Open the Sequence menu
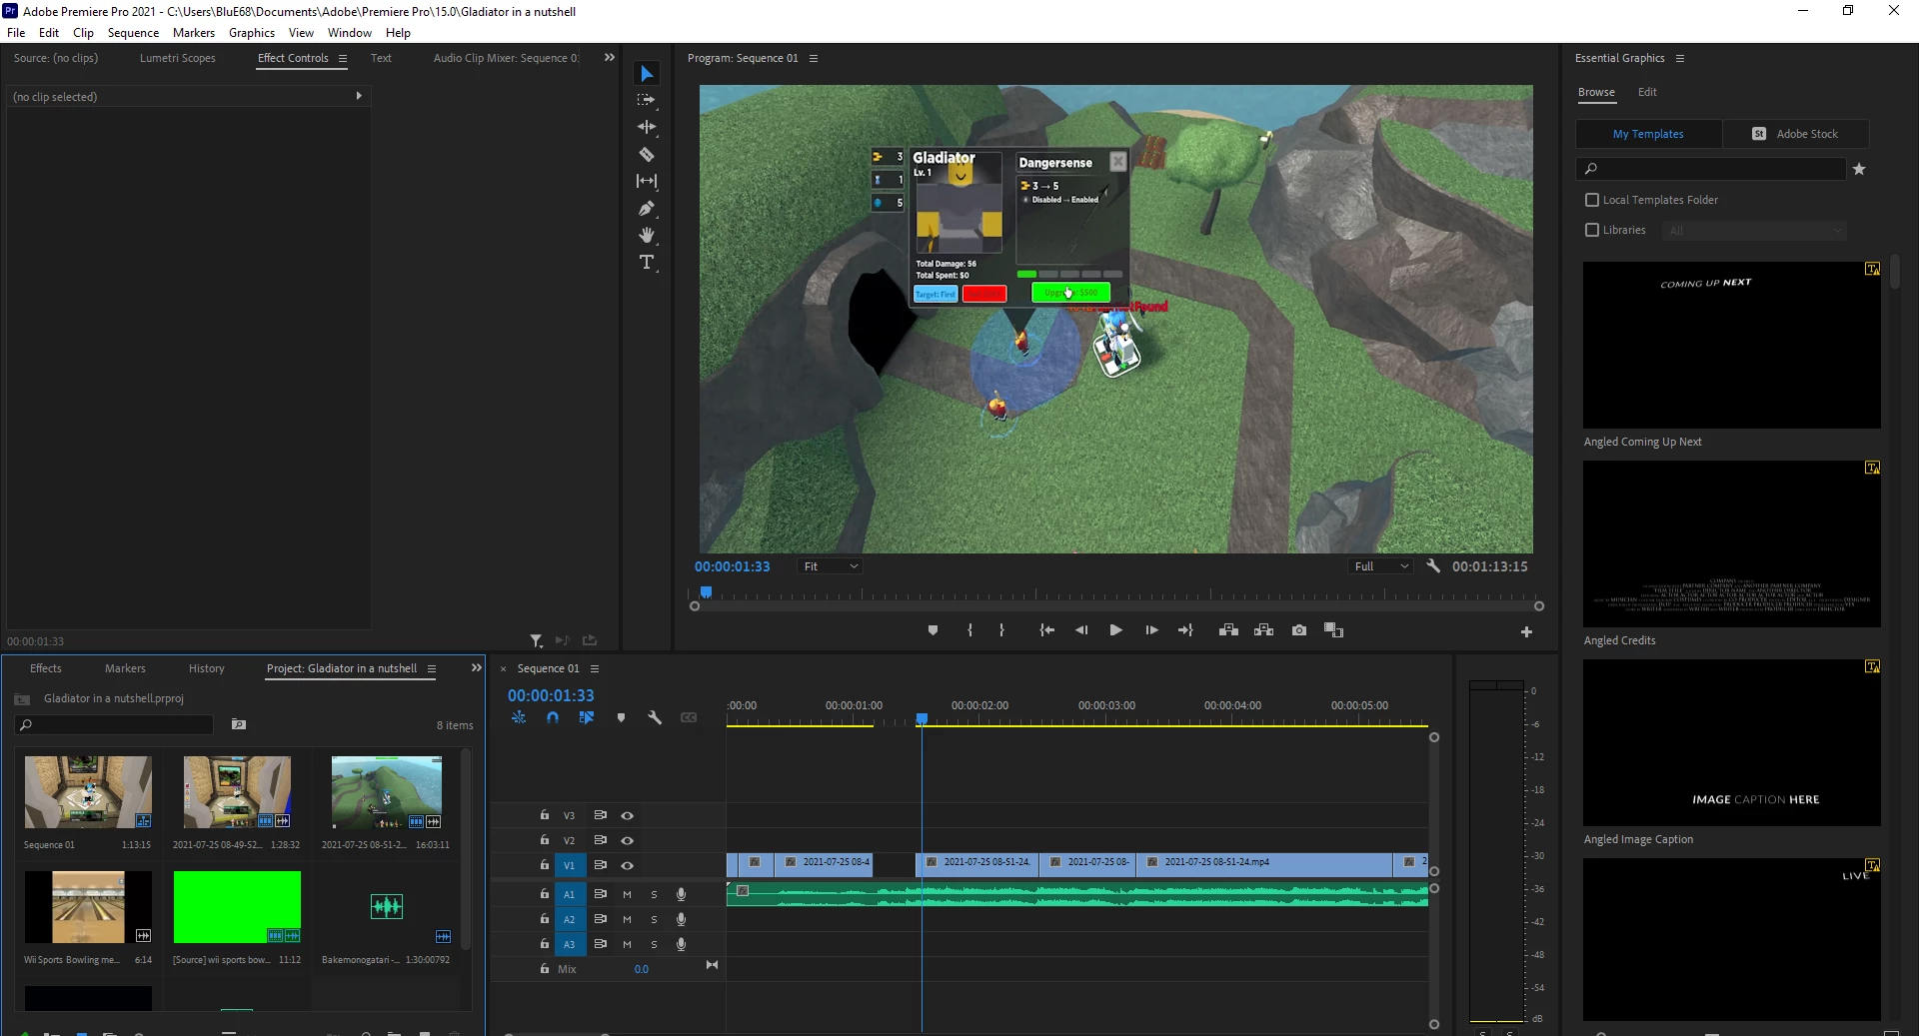This screenshot has height=1036, width=1919. (x=133, y=33)
